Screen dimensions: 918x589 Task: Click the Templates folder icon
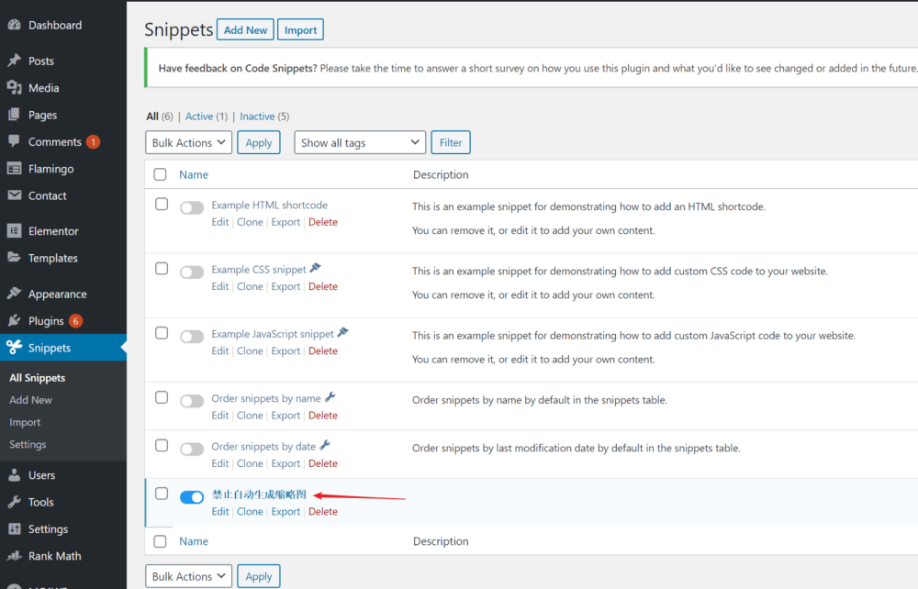tap(14, 258)
